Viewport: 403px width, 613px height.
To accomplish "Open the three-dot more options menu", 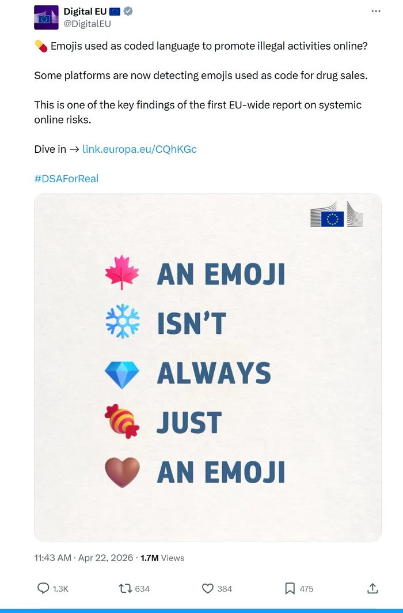I will (x=376, y=11).
